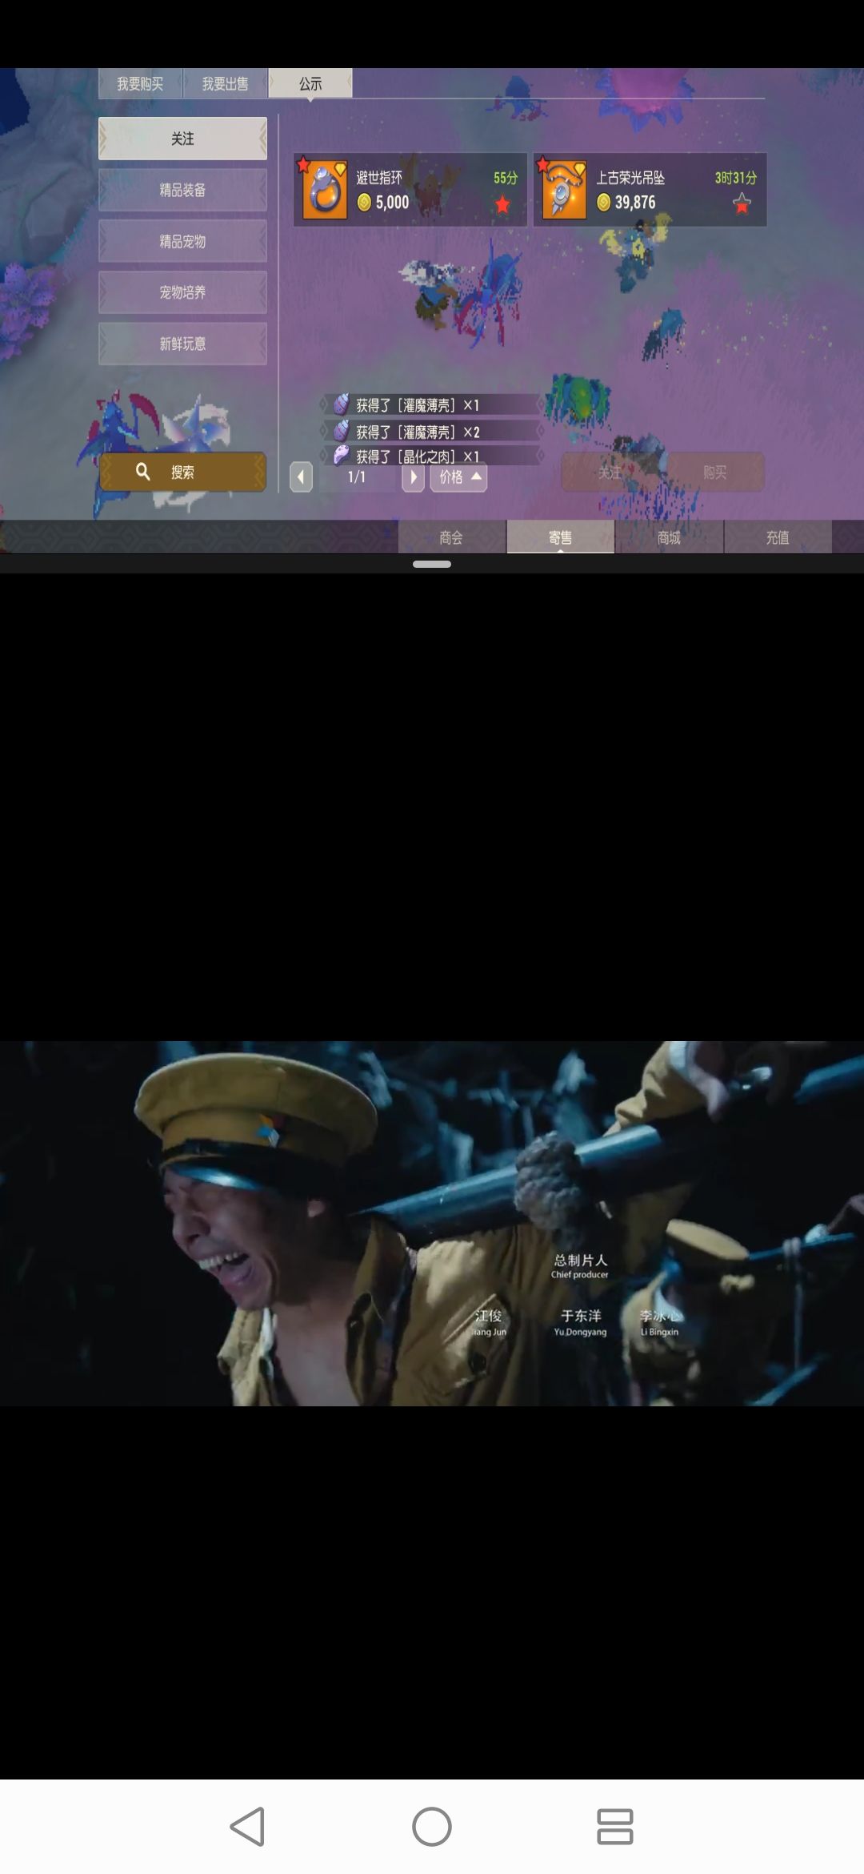Go to next page arrow
The image size is (864, 1874).
[x=413, y=477]
